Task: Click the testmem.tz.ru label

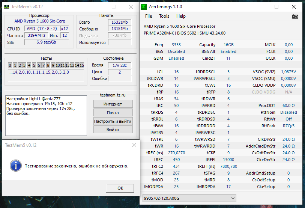Action: [x=113, y=95]
